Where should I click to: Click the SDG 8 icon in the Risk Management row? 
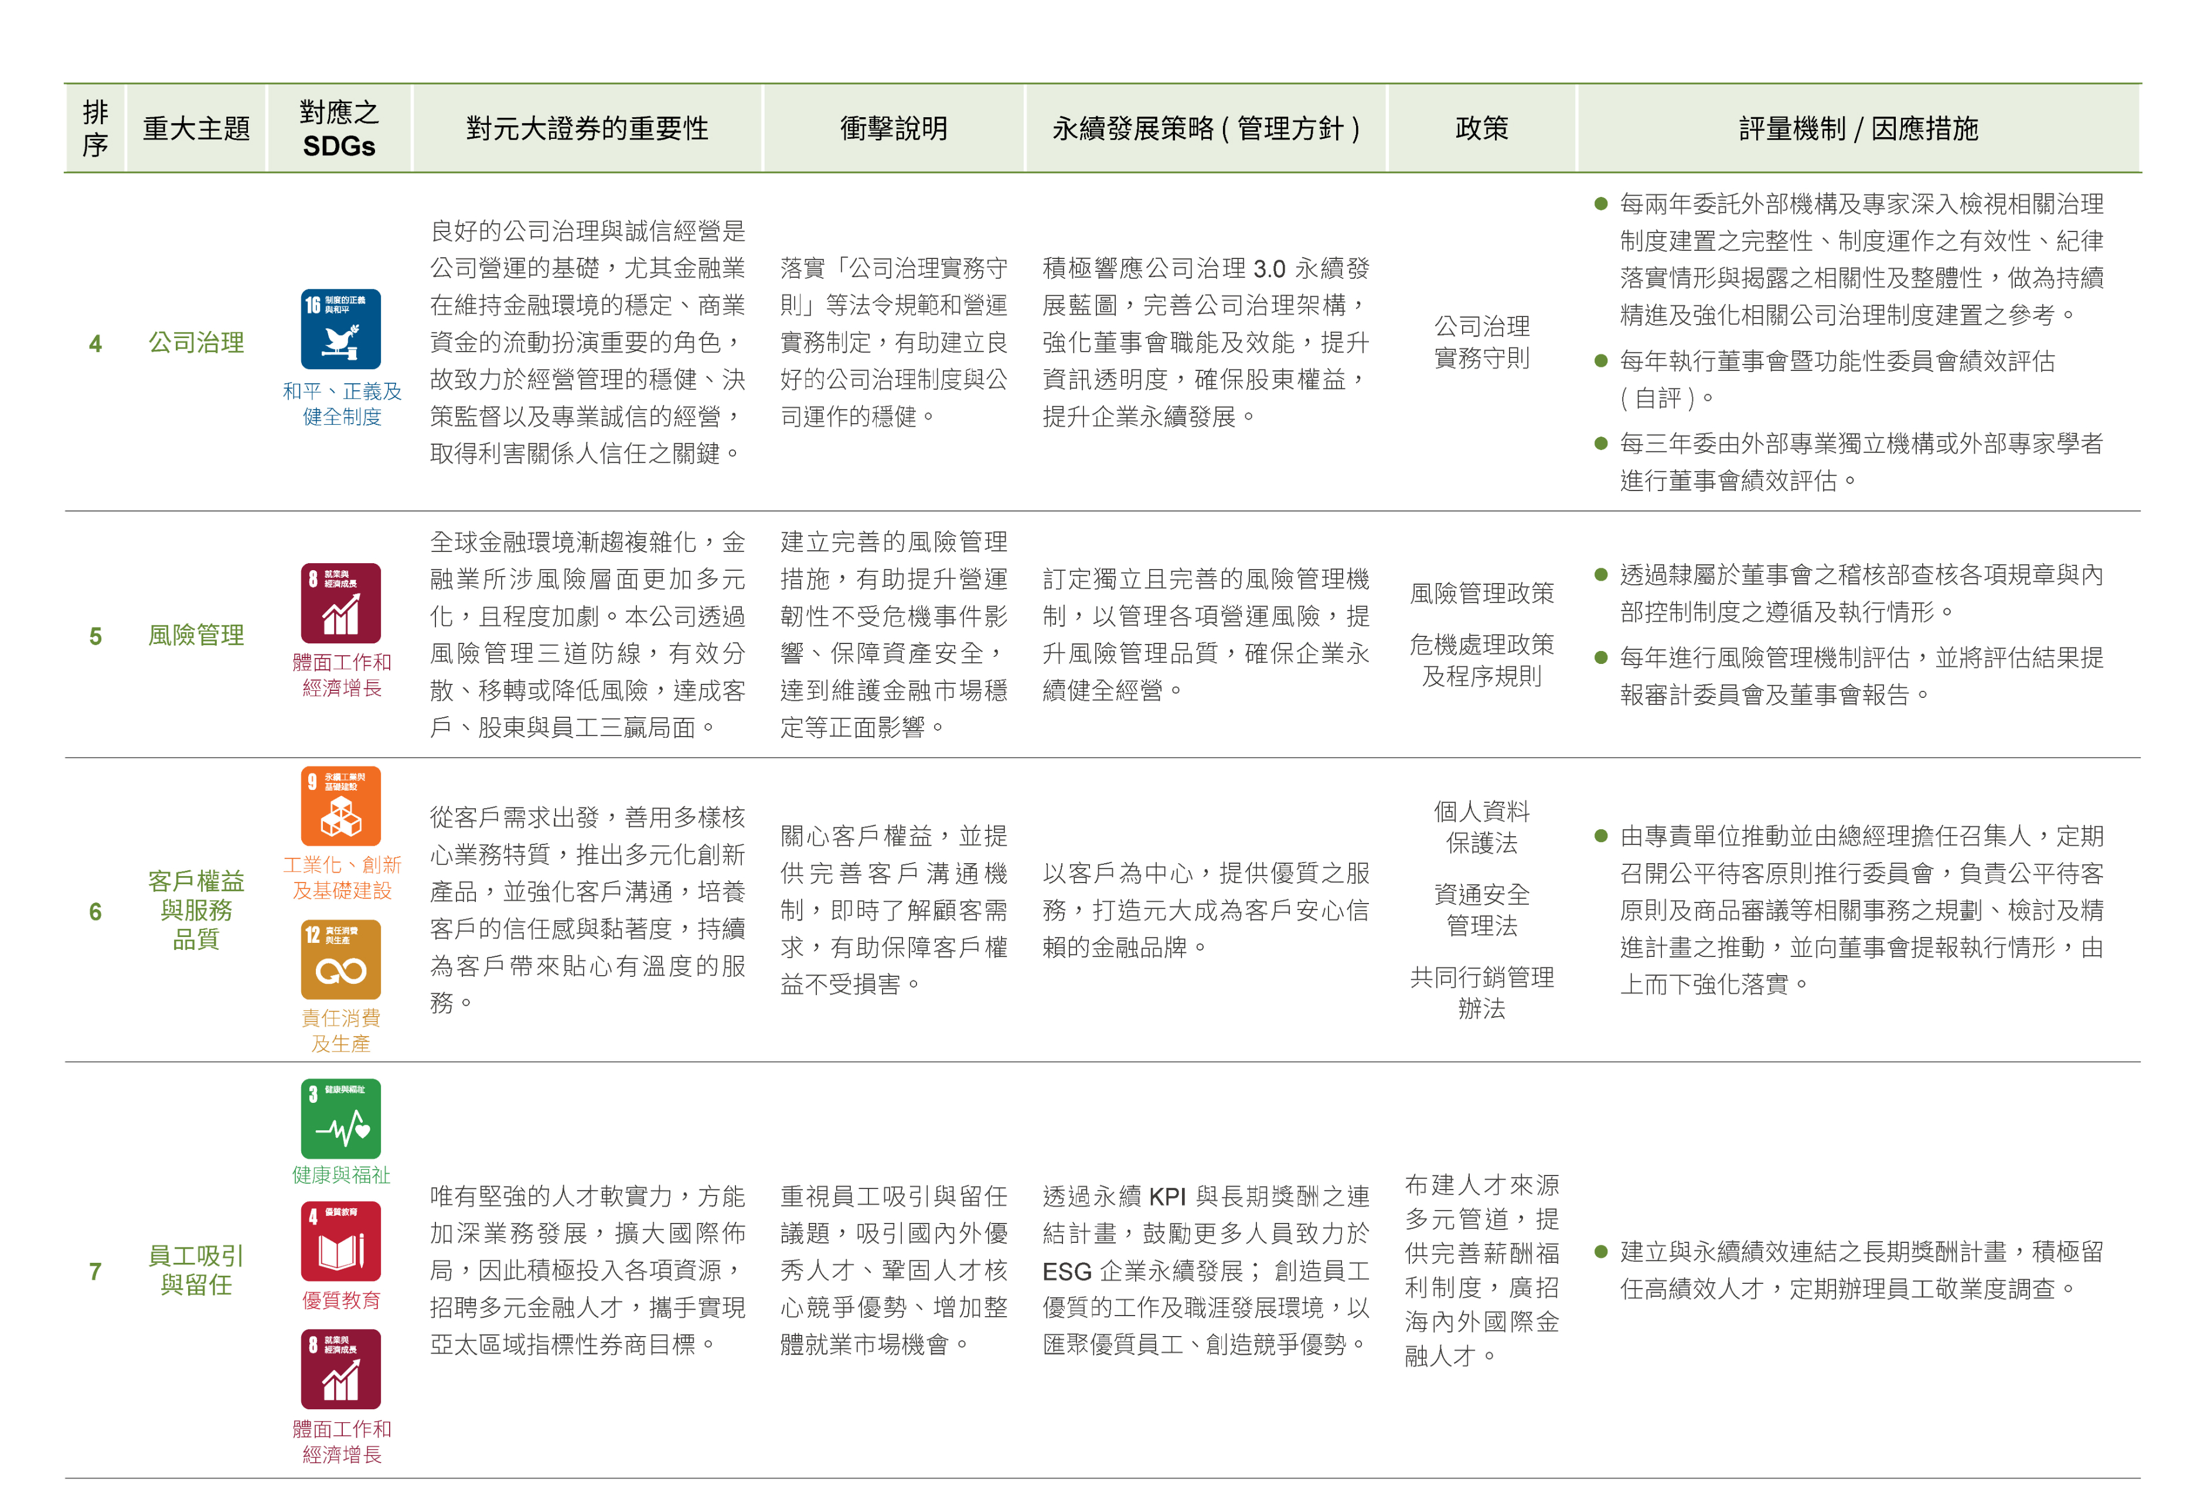(x=340, y=603)
